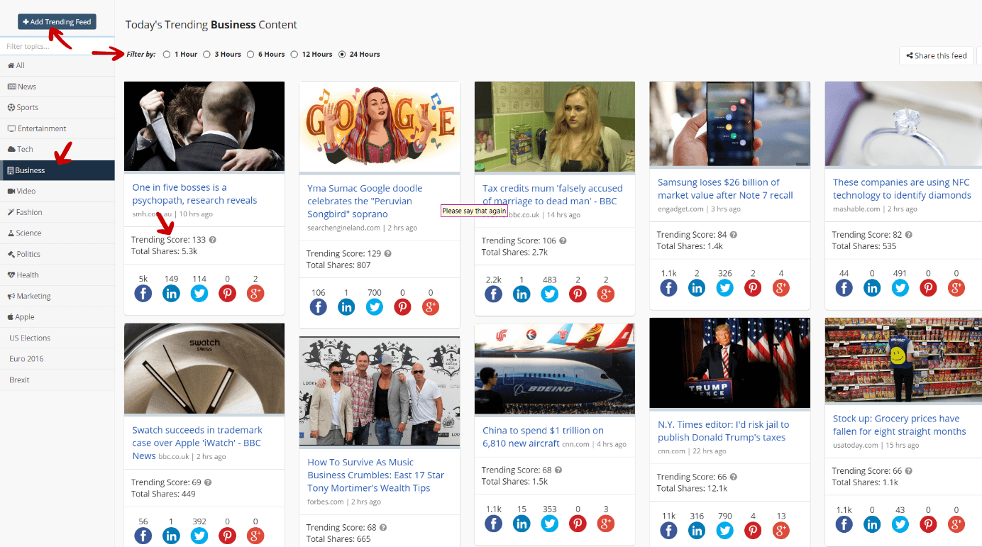Viewport: 982px width, 547px height.
Task: Open the Tech topic
Action: tap(57, 149)
